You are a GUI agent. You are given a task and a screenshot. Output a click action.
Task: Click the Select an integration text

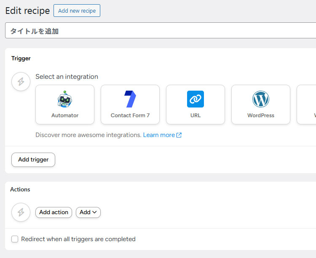67,77
